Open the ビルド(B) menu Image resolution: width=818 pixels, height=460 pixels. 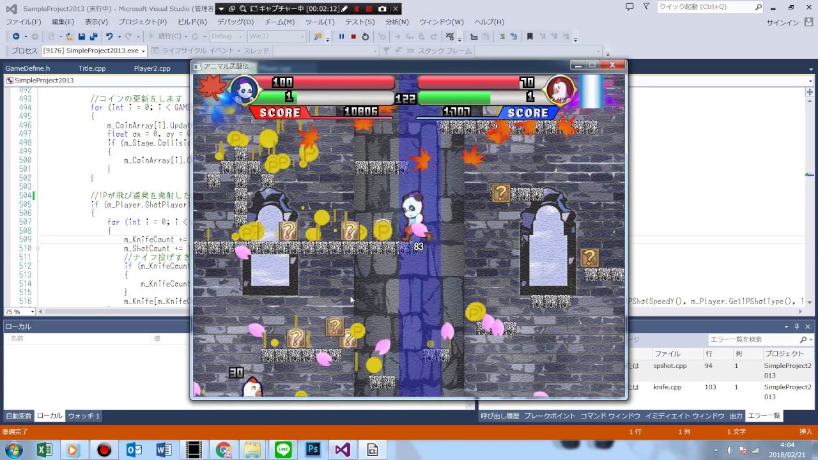click(x=192, y=22)
